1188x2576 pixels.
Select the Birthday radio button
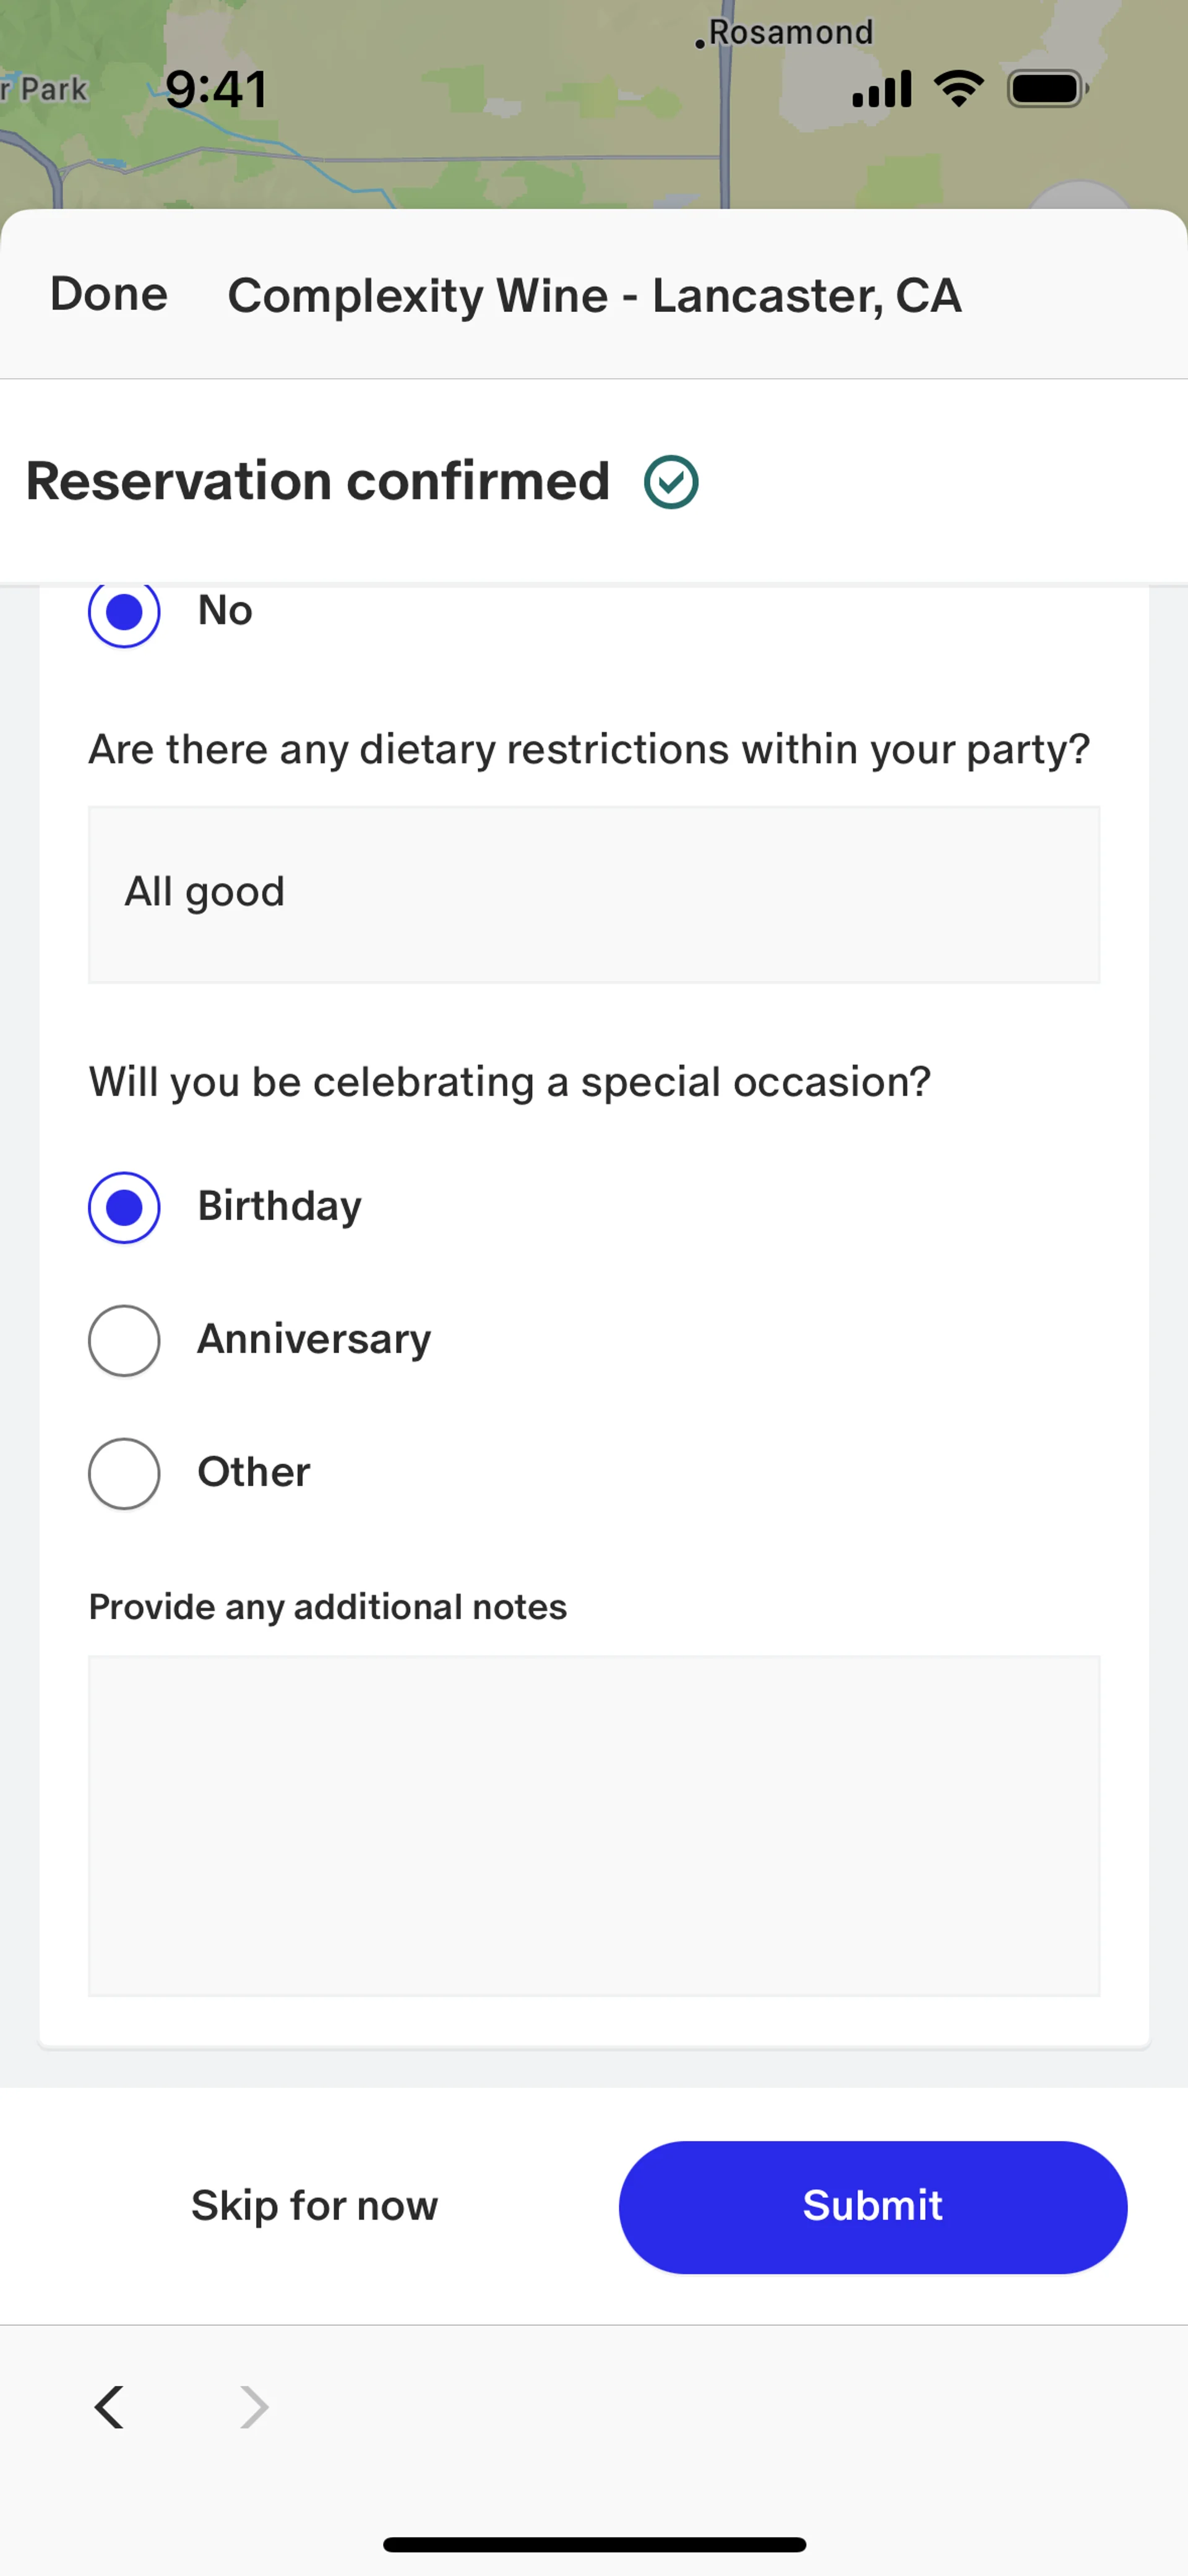[124, 1207]
